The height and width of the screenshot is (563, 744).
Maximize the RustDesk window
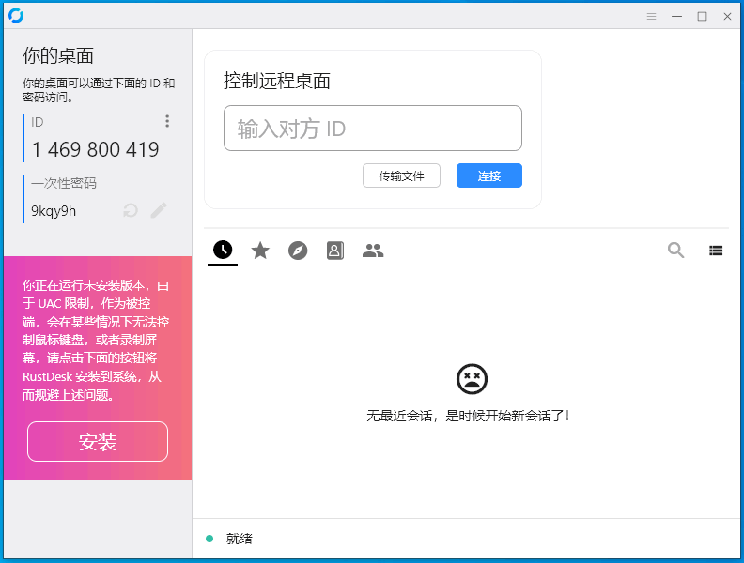702,16
